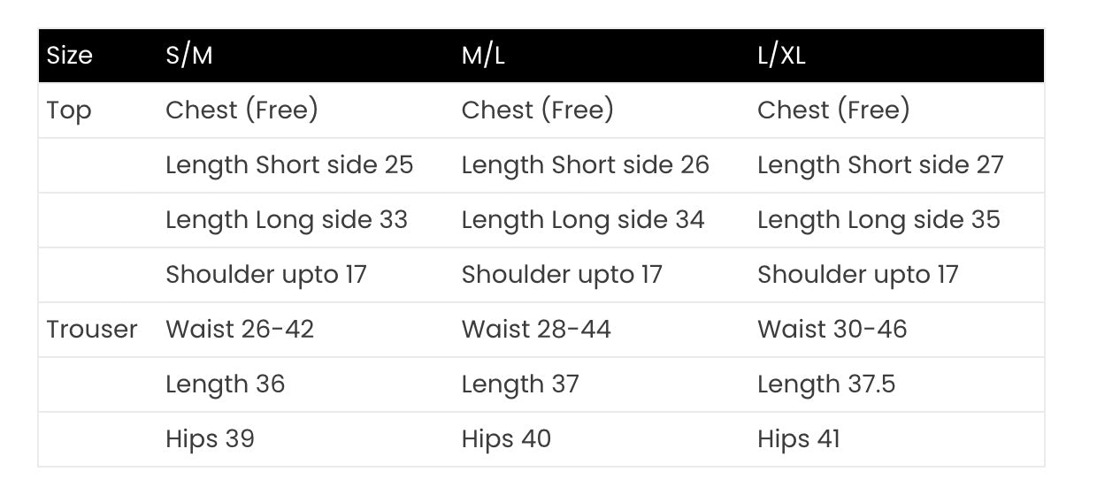1097x502 pixels.
Task: Click Waist 30-46 cell
Action: 832,330
